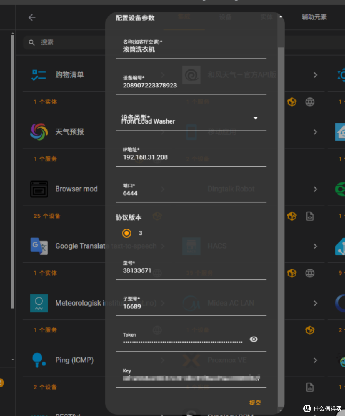Viewport: 345px width, 416px height.
Task: Reveal the Token with the eye icon
Action: pyautogui.click(x=254, y=339)
